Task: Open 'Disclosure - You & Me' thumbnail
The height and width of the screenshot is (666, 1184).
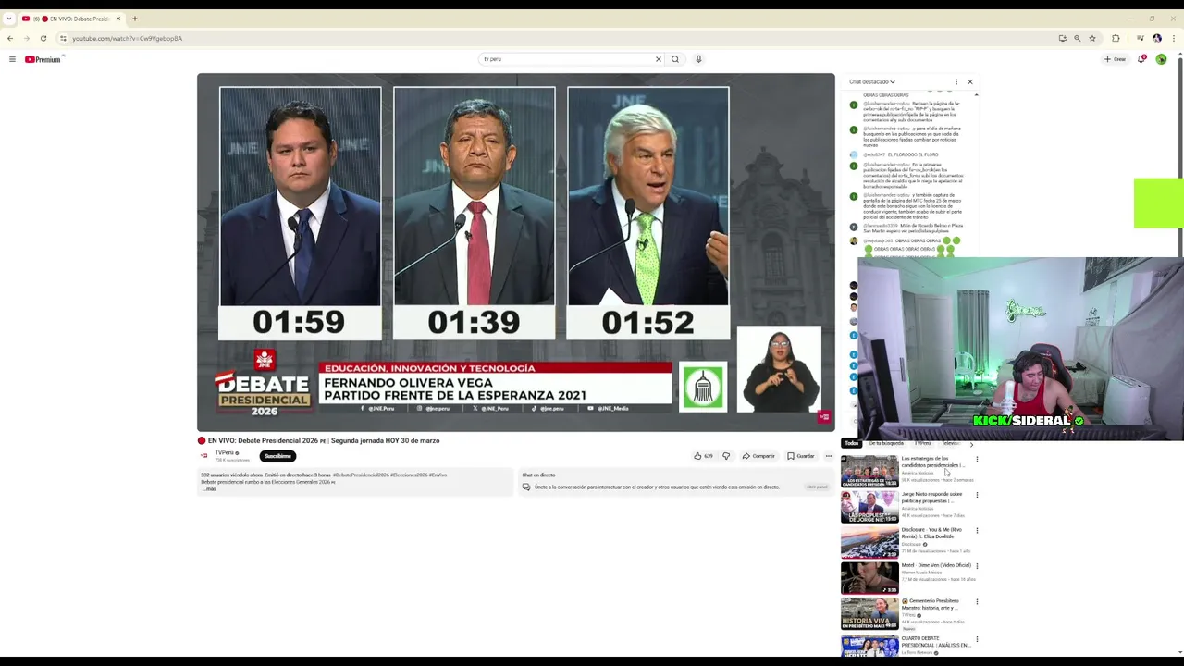Action: [869, 542]
